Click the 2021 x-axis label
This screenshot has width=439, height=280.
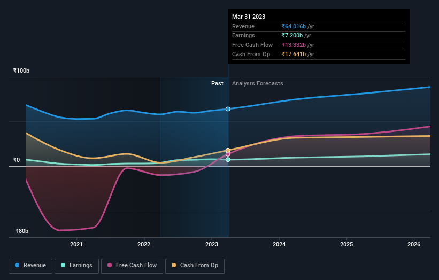coord(76,245)
